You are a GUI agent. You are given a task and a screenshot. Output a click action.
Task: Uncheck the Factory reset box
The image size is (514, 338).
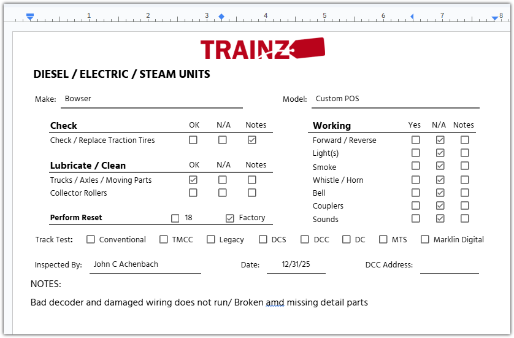pyautogui.click(x=230, y=218)
